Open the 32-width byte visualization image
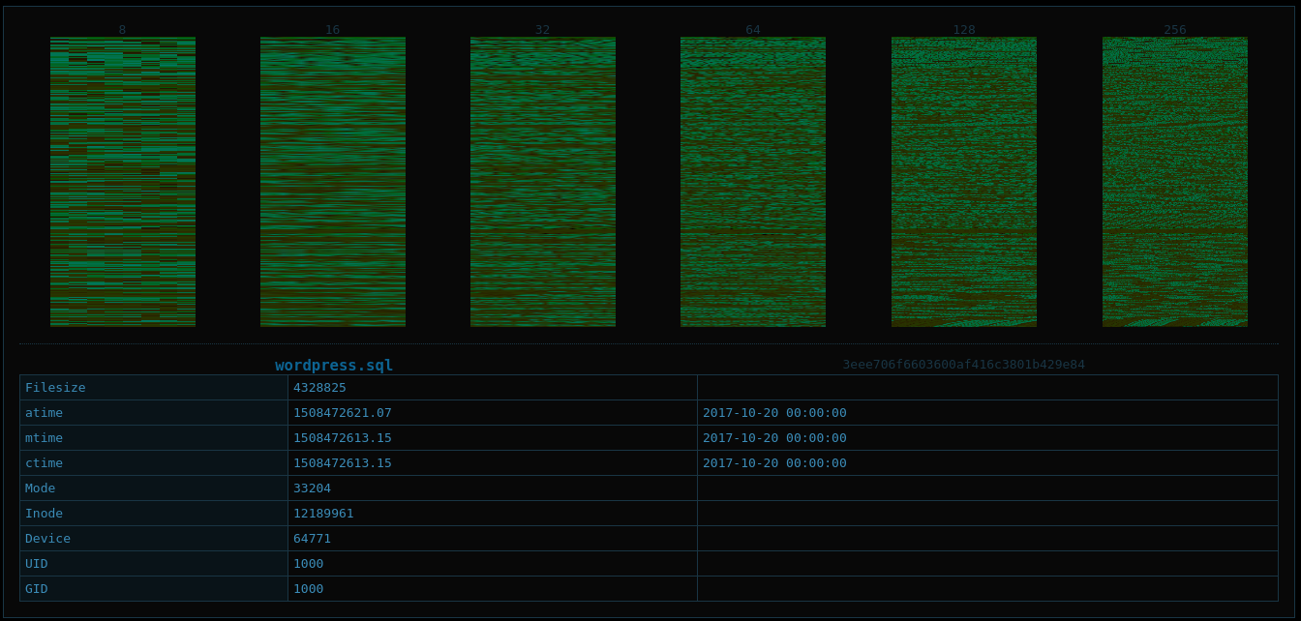 point(543,182)
